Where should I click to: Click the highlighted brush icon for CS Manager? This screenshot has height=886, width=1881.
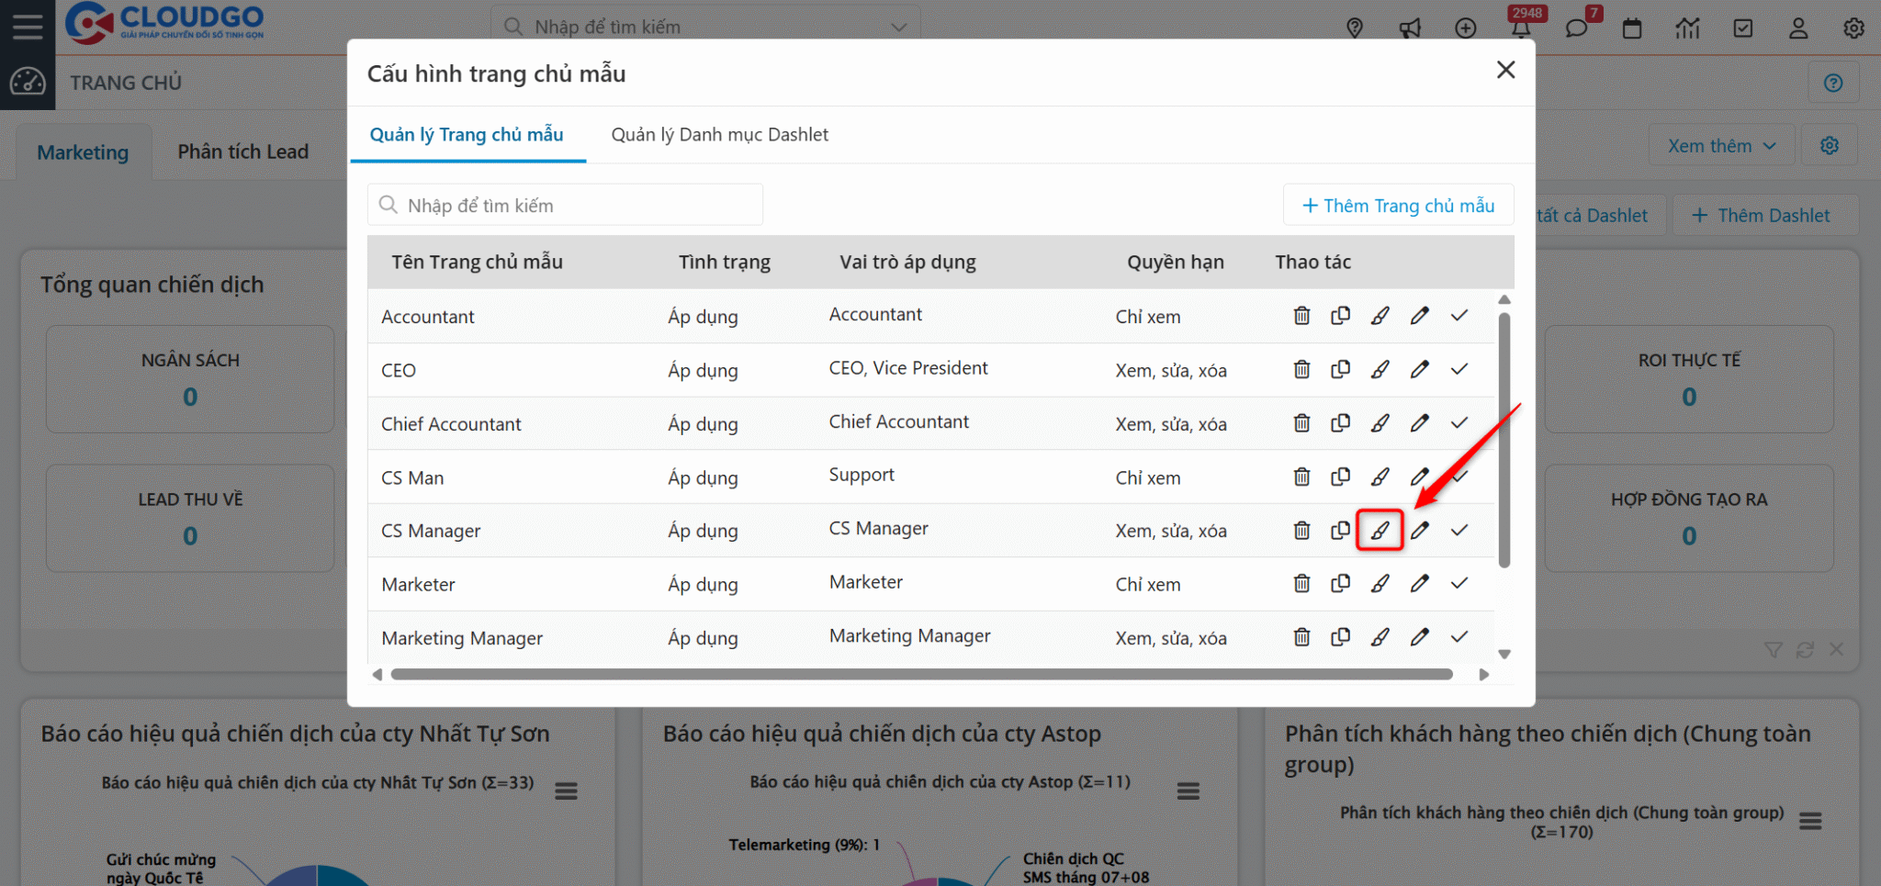tap(1380, 530)
